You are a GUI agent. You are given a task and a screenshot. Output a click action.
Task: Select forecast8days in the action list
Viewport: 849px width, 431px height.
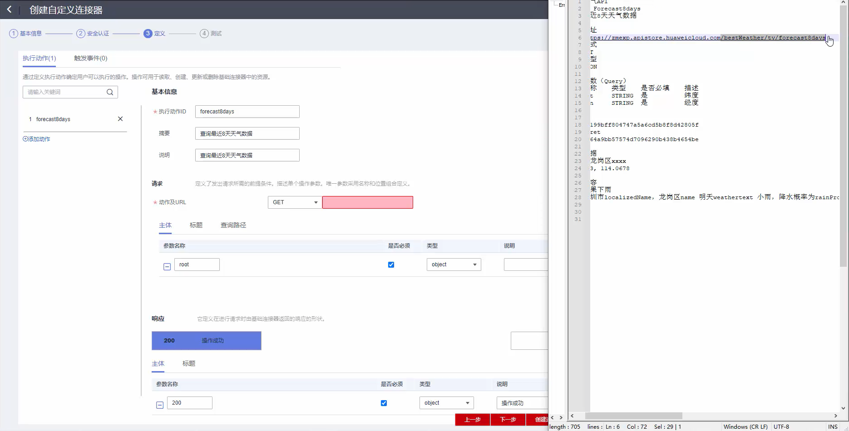pos(53,119)
